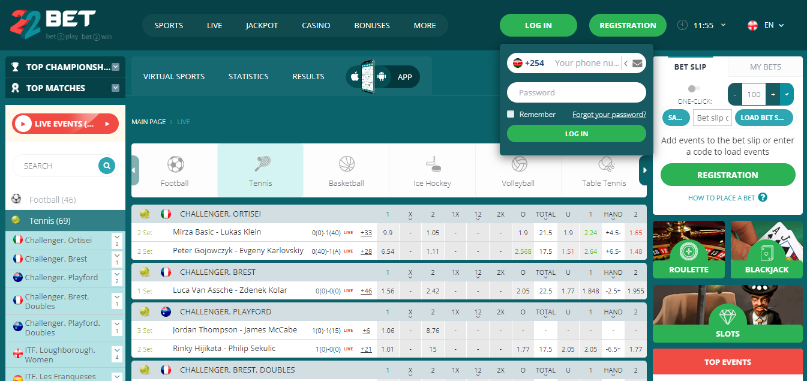Increase stake with the plus button
Screen dimensions: 807x381
pos(773,94)
